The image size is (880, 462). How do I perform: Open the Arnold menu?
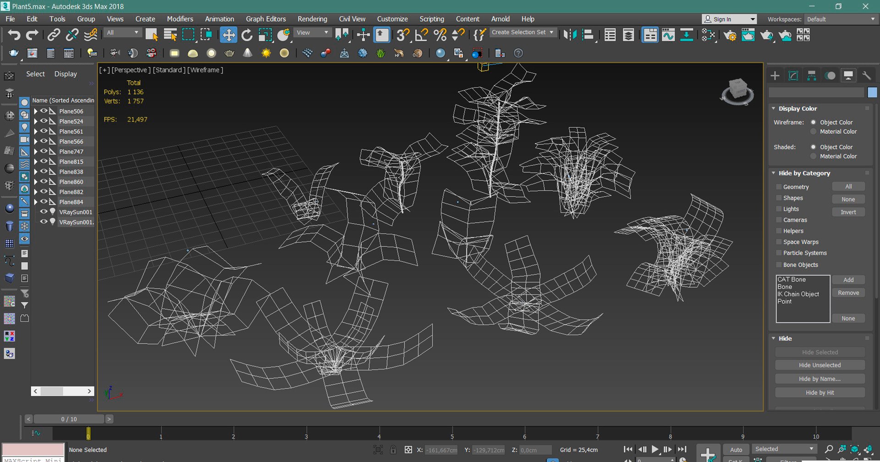[x=500, y=19]
